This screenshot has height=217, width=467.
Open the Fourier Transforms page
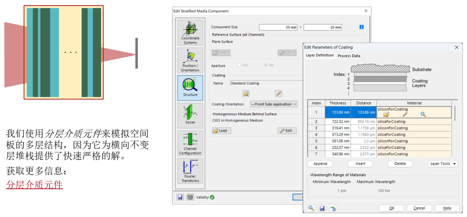coord(190,171)
